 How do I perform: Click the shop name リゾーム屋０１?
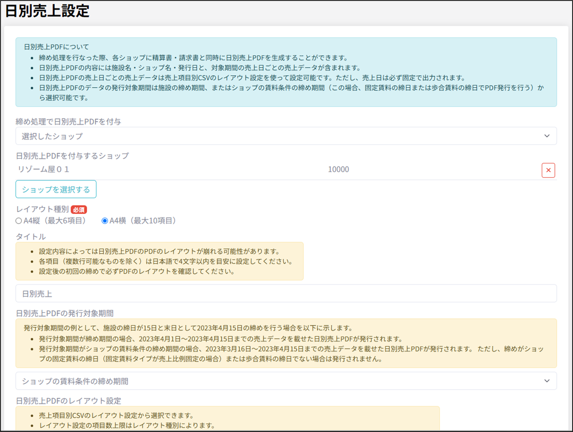[x=43, y=169]
